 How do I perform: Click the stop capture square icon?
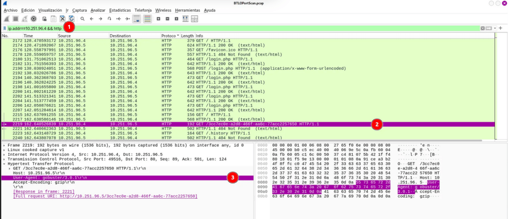point(15,18)
